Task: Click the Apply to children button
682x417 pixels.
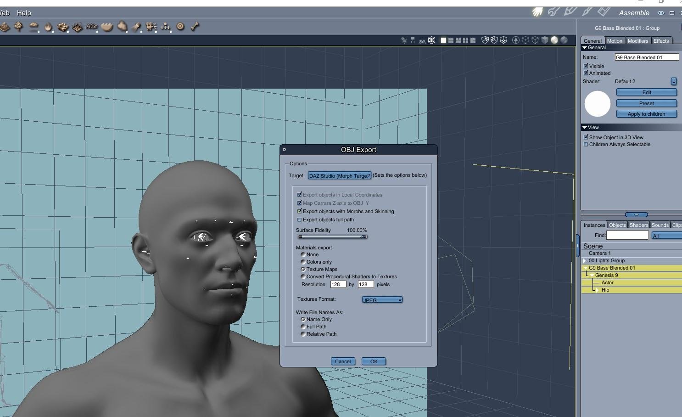Action: pos(646,114)
